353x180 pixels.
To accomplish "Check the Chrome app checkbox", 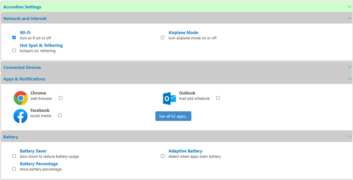I will pos(60,98).
